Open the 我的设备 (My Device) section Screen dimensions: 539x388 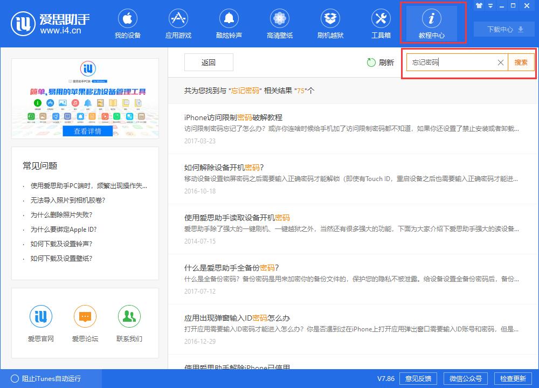pyautogui.click(x=128, y=24)
